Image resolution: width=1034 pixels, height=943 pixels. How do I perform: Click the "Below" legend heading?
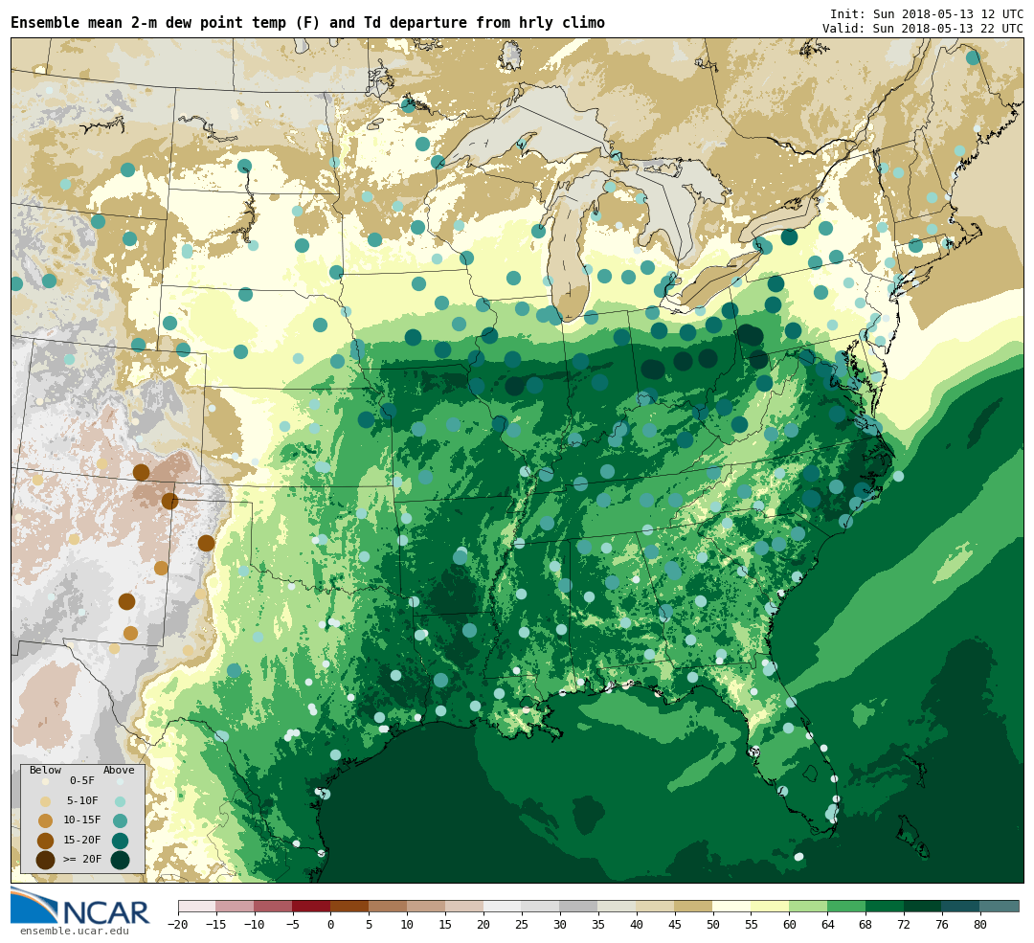coord(46,771)
